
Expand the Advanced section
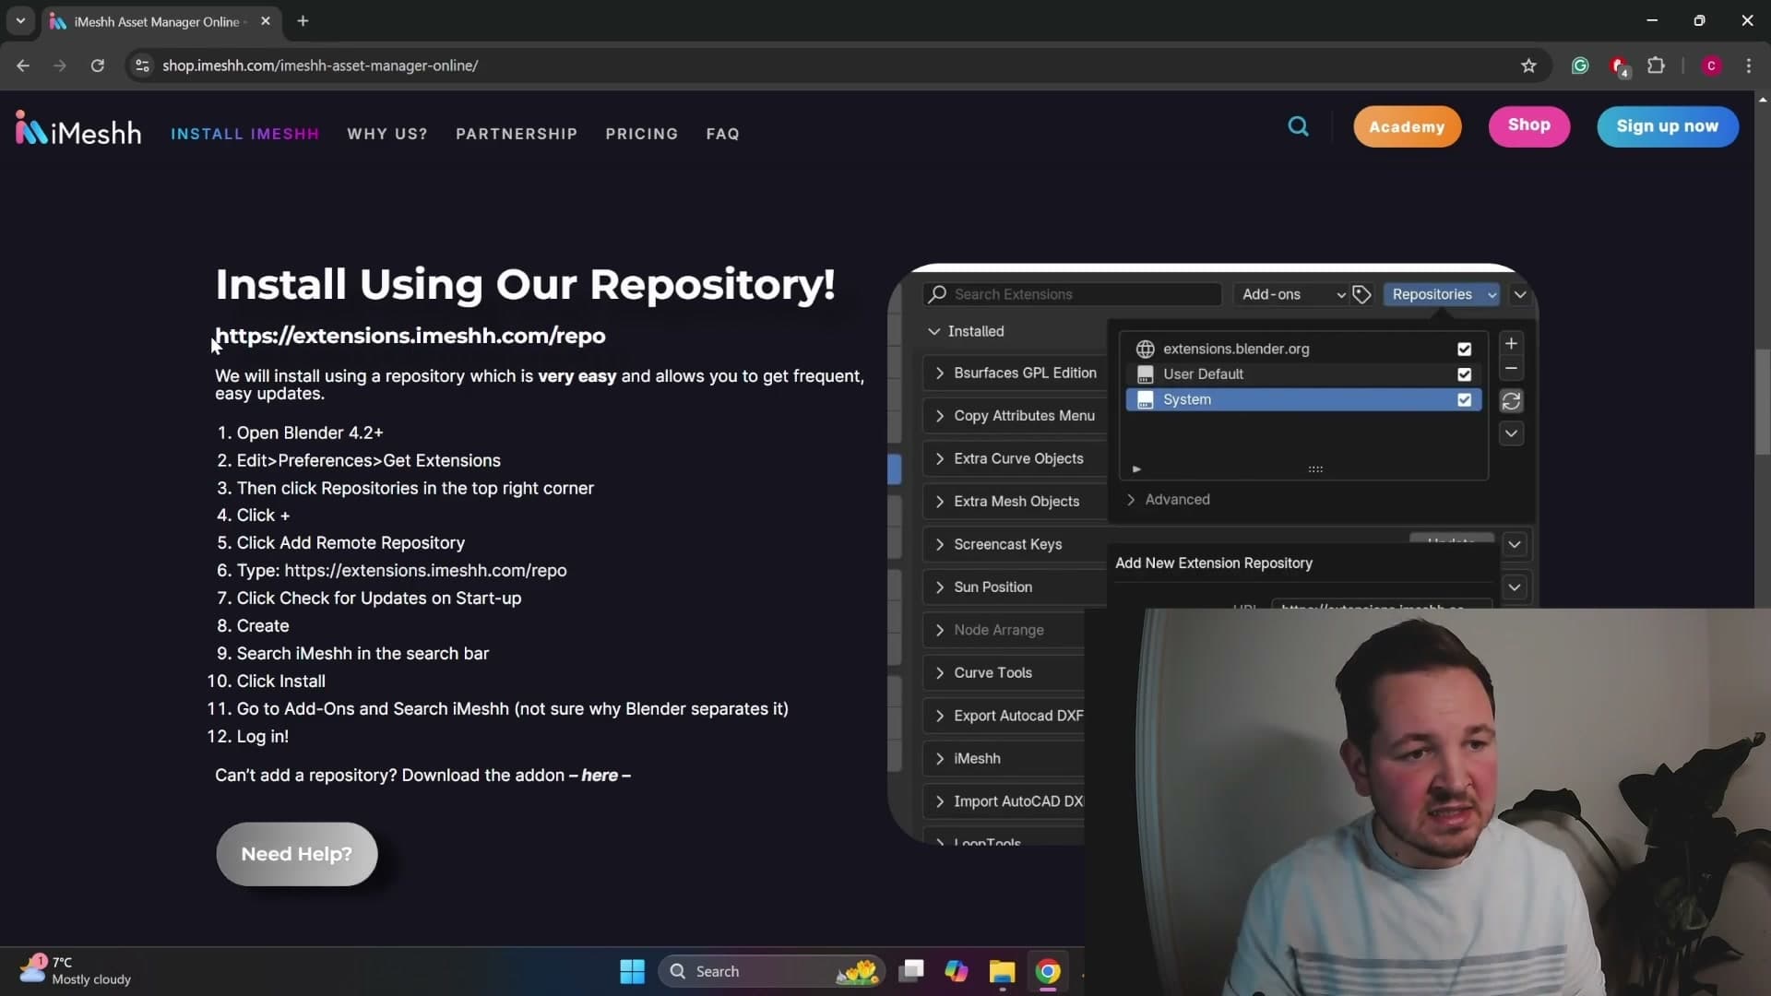[x=1168, y=499]
